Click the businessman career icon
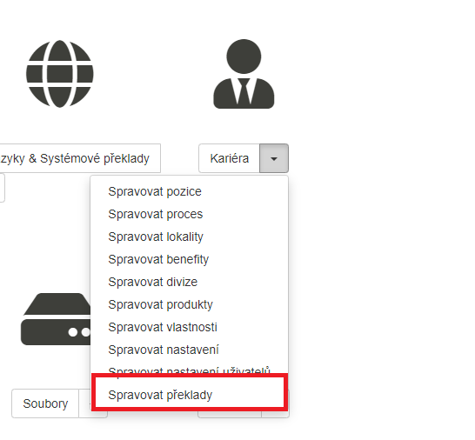Screen dimensions: 475x440 tap(244, 74)
